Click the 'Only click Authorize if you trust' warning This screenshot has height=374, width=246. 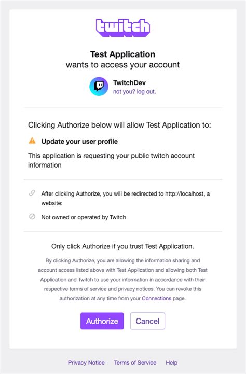(x=122, y=246)
